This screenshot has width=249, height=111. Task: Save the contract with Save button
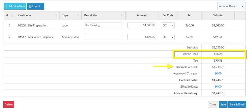point(223,105)
